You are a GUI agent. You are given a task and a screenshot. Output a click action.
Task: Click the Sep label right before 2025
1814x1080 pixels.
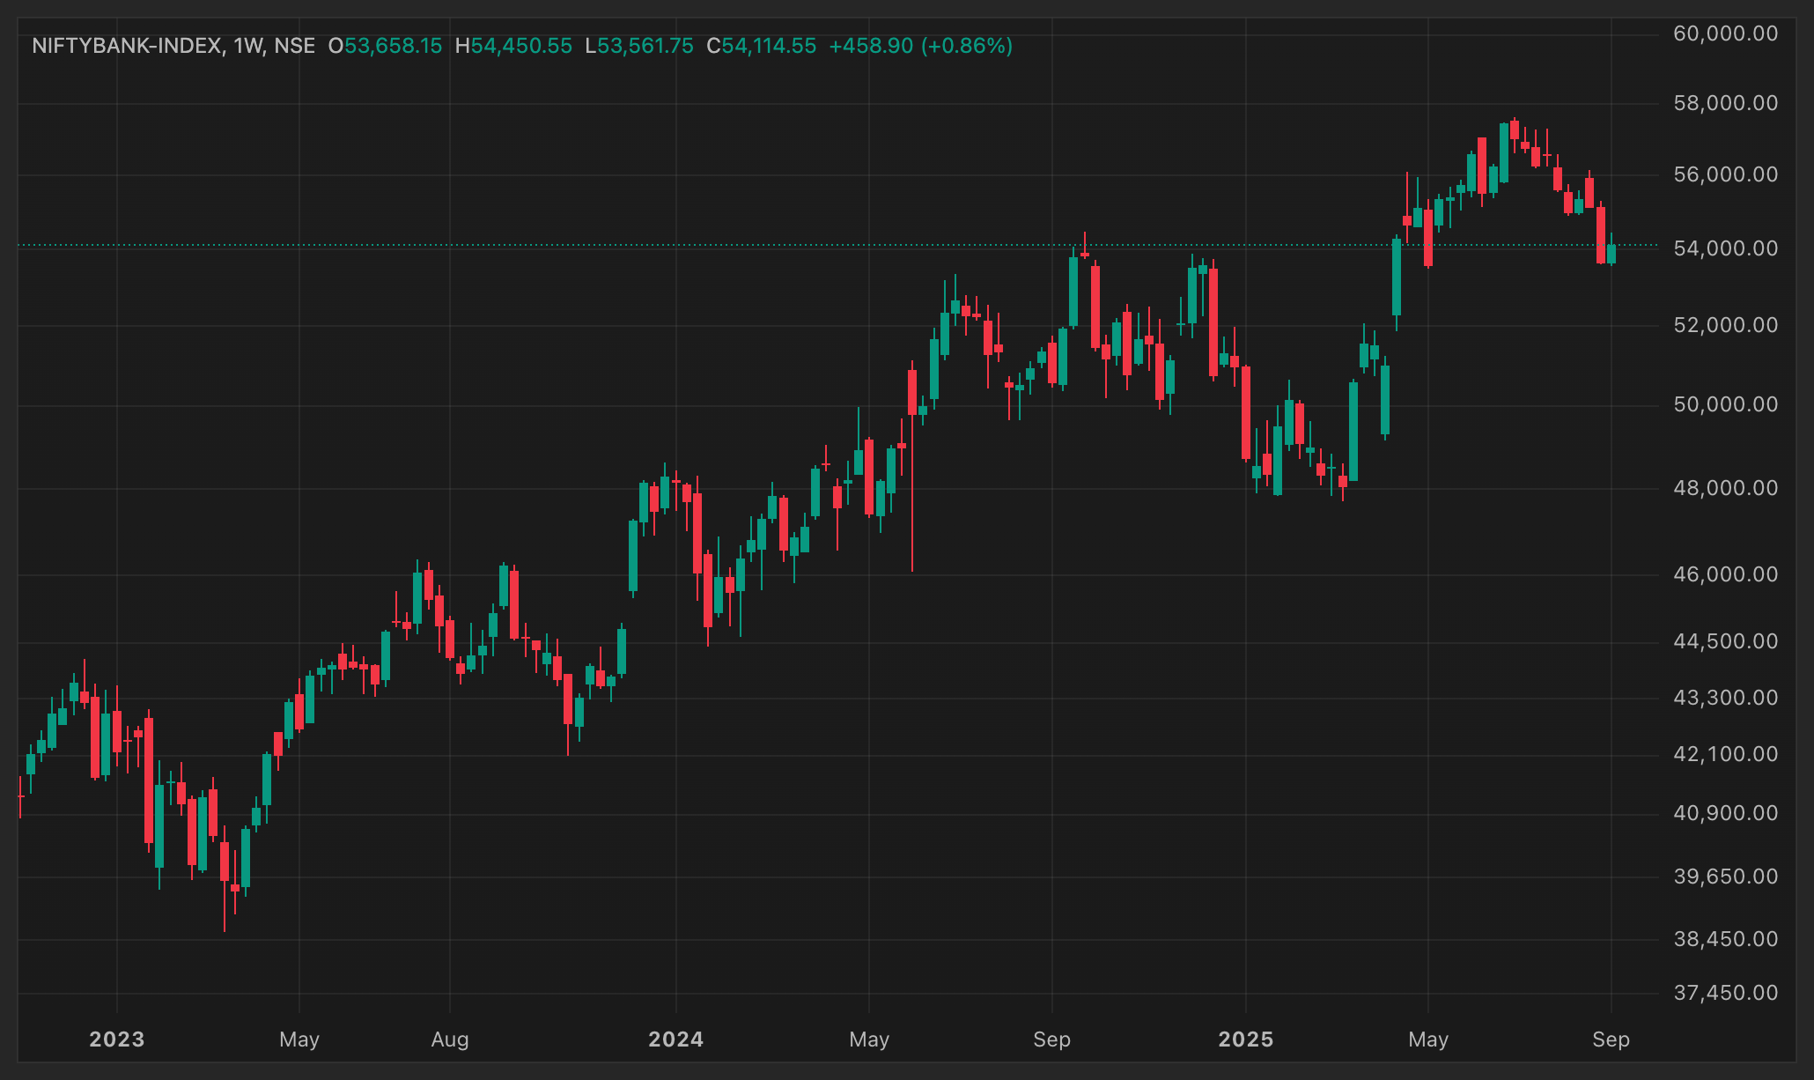click(x=1052, y=1039)
